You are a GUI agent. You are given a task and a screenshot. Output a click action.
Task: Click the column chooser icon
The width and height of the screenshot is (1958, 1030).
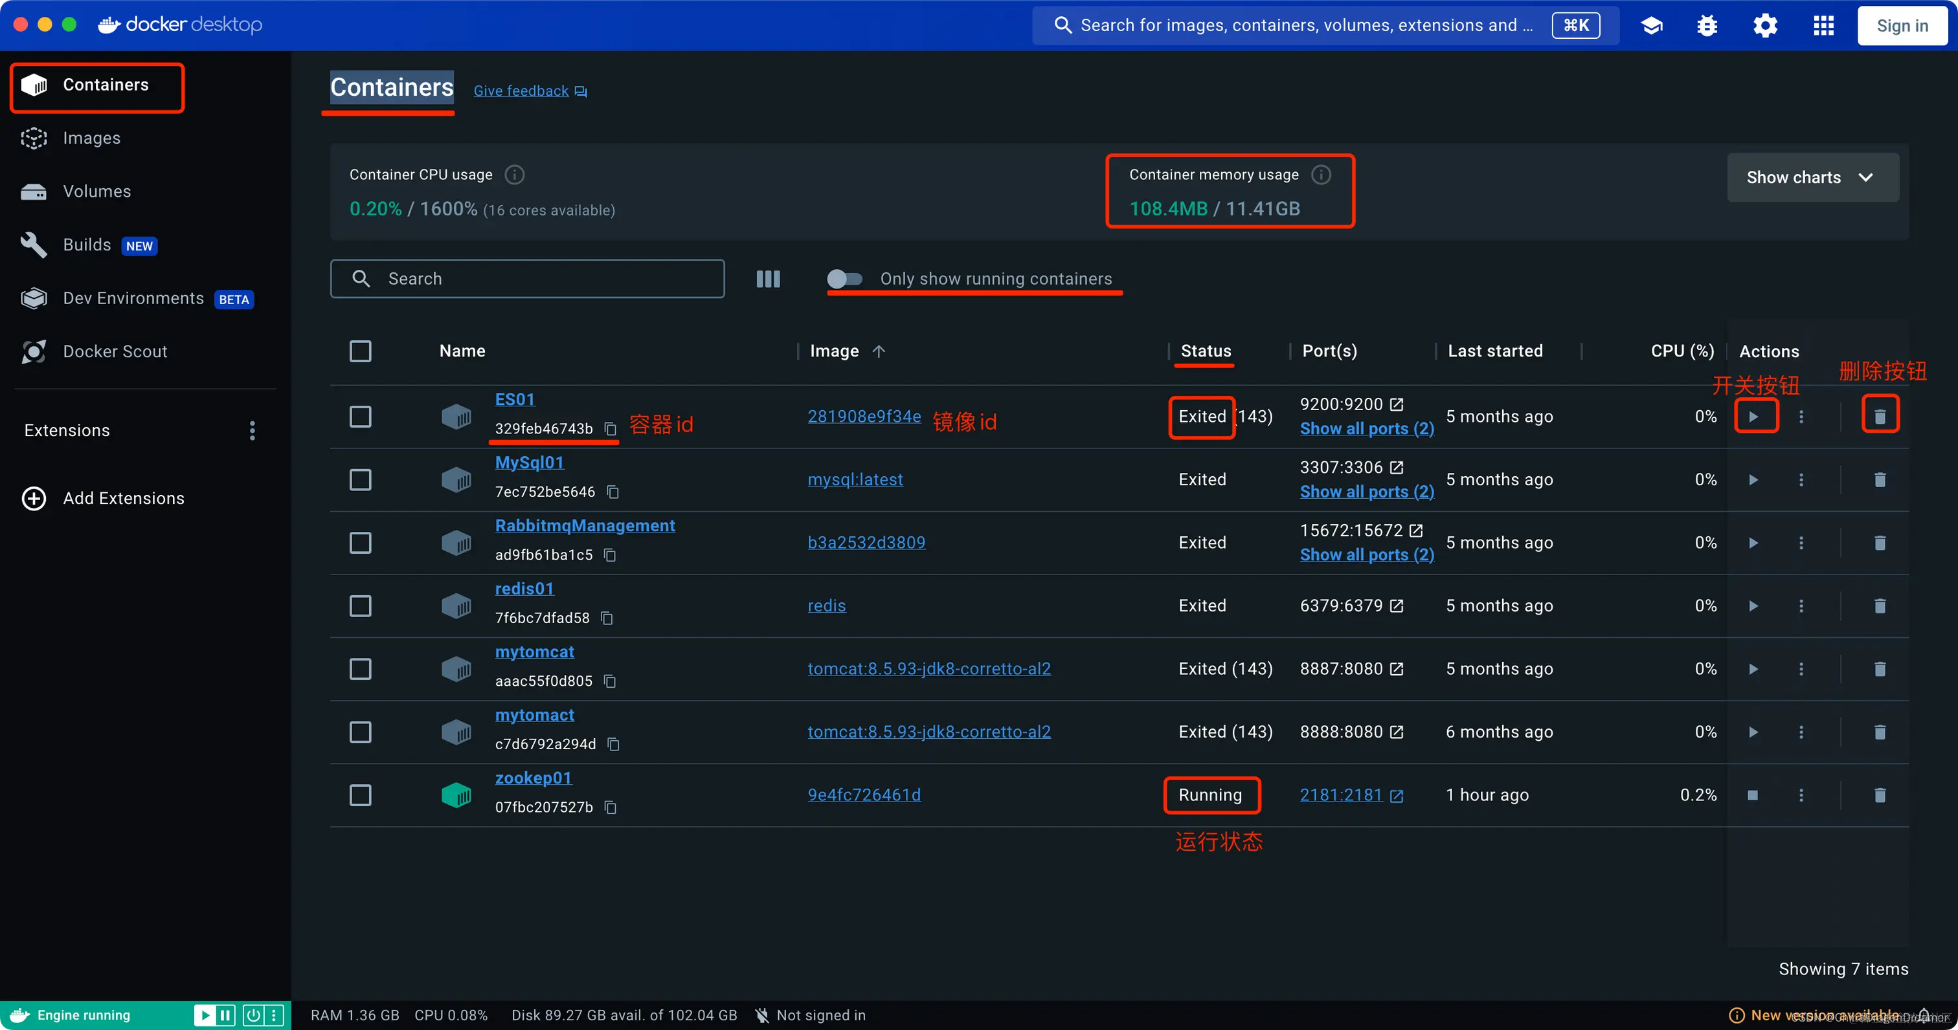768,279
